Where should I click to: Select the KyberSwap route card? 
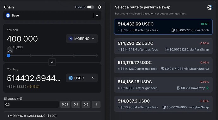coord(163,104)
